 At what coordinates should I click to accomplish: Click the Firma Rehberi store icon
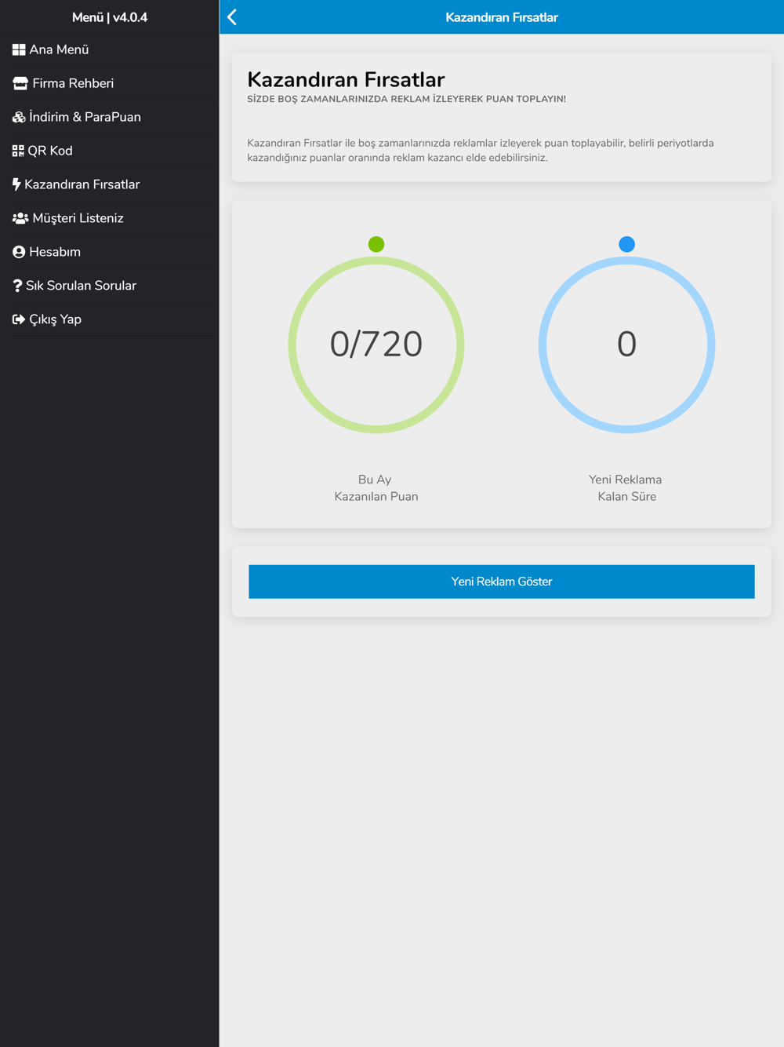click(20, 83)
